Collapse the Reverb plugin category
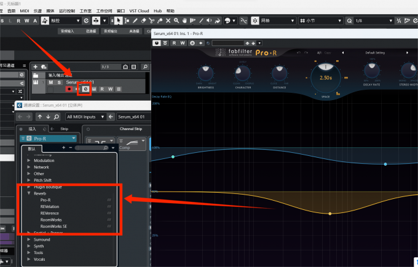The height and width of the screenshot is (267, 418). (29, 193)
